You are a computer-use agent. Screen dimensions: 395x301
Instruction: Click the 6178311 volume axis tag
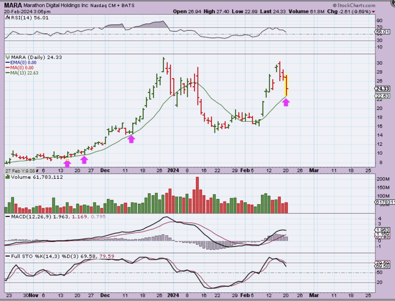(384, 202)
